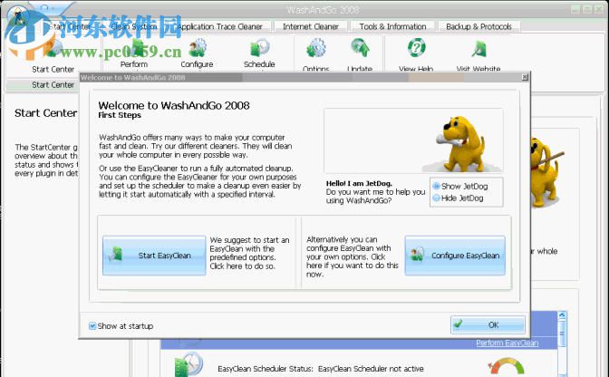Viewport: 609px width, 377px height.
Task: Click the Configure EasyClean button
Action: tap(455, 256)
